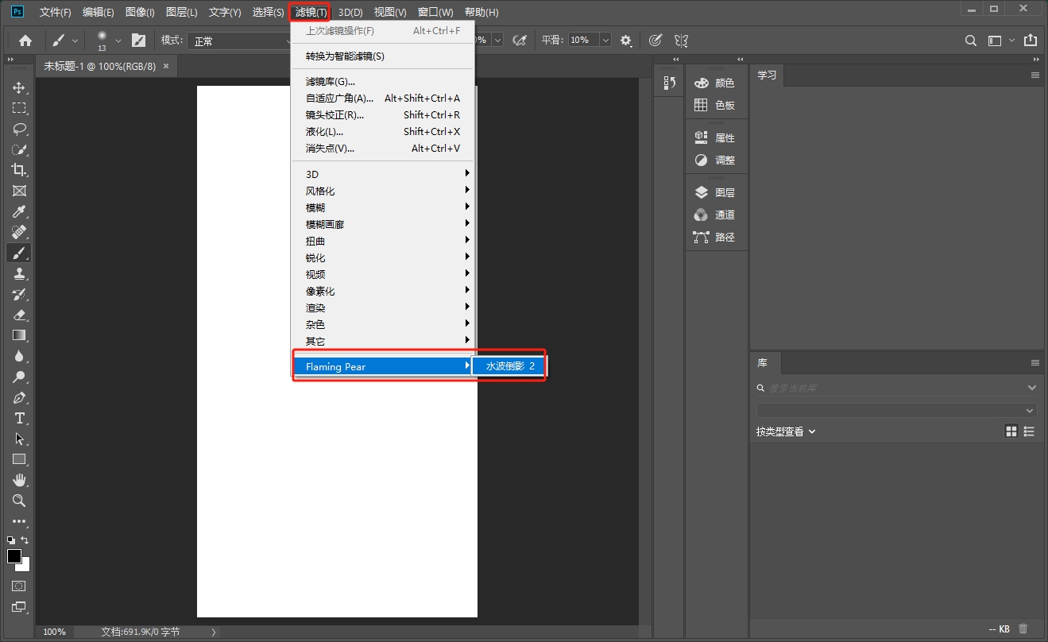Viewport: 1048px width, 642px height.
Task: Open the History panel icon
Action: [669, 83]
